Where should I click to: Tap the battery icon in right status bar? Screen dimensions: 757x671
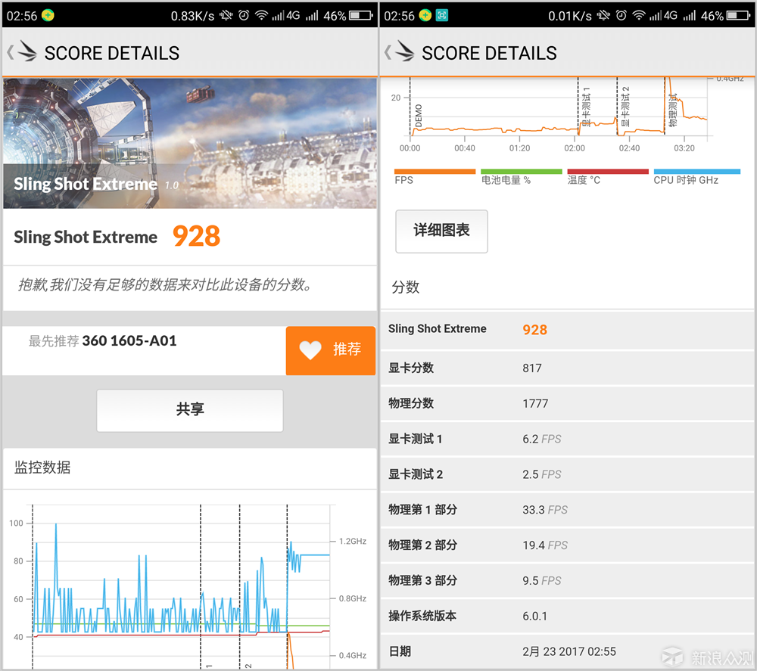[x=738, y=15]
